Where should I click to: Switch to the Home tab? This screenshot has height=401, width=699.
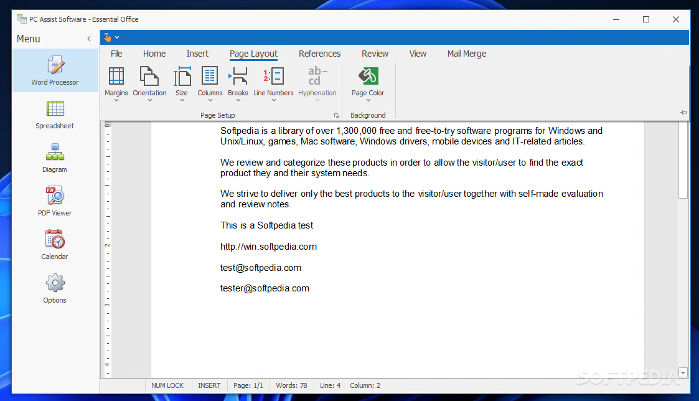click(154, 54)
